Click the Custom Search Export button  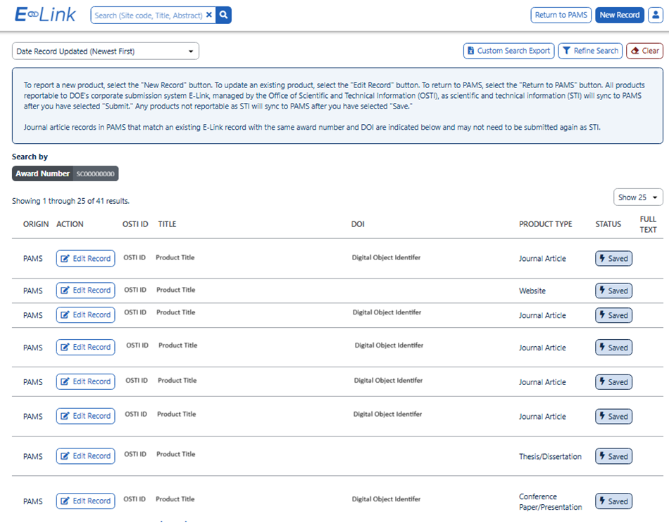(x=508, y=51)
